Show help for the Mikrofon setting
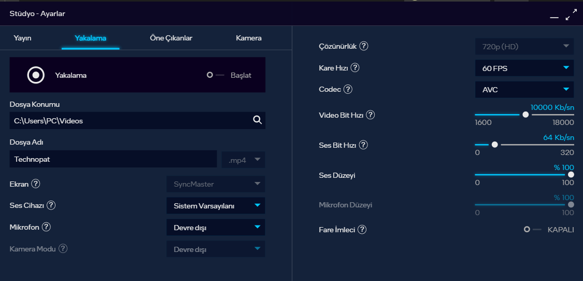Screen dimensions: 583x281 click(x=46, y=227)
